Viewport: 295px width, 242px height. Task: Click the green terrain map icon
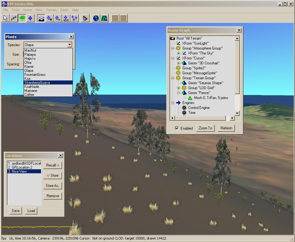tap(104, 18)
